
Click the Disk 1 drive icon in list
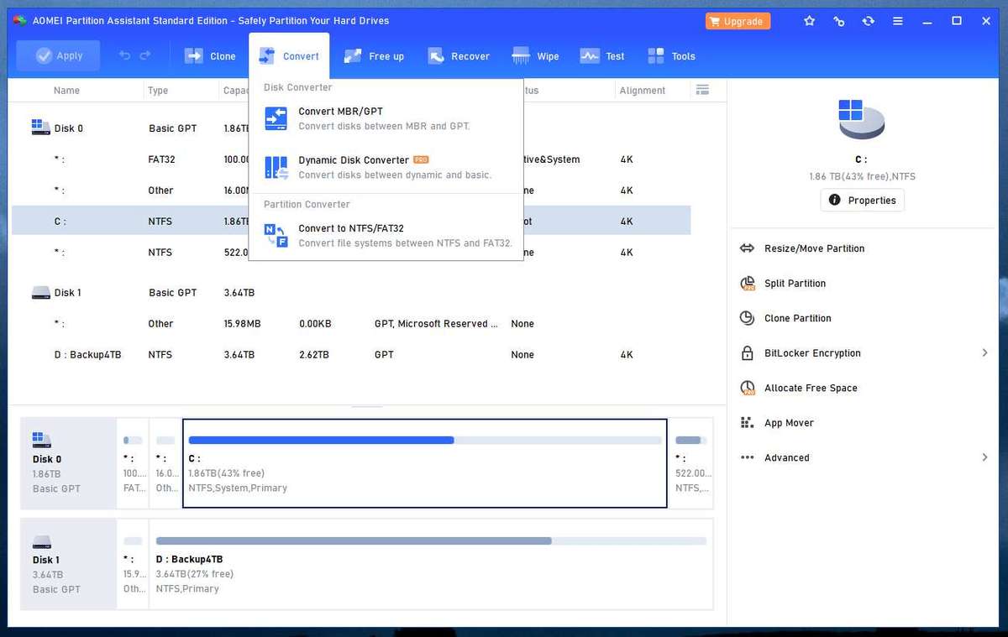coord(40,293)
